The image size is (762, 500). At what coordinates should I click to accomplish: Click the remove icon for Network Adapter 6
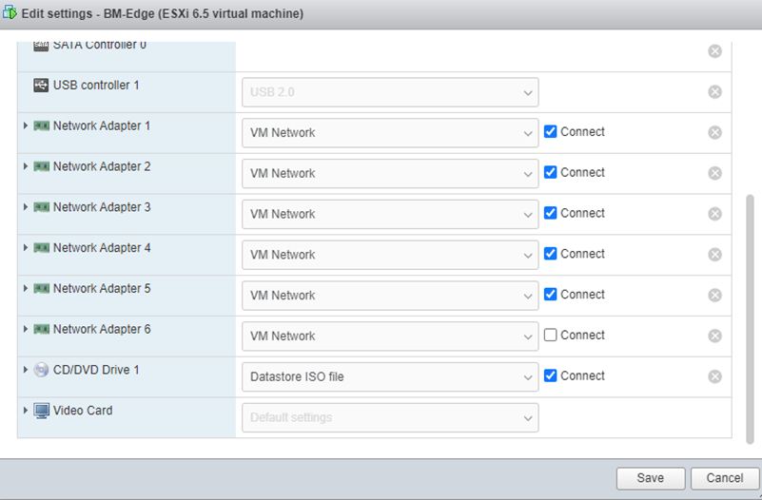pyautogui.click(x=715, y=336)
